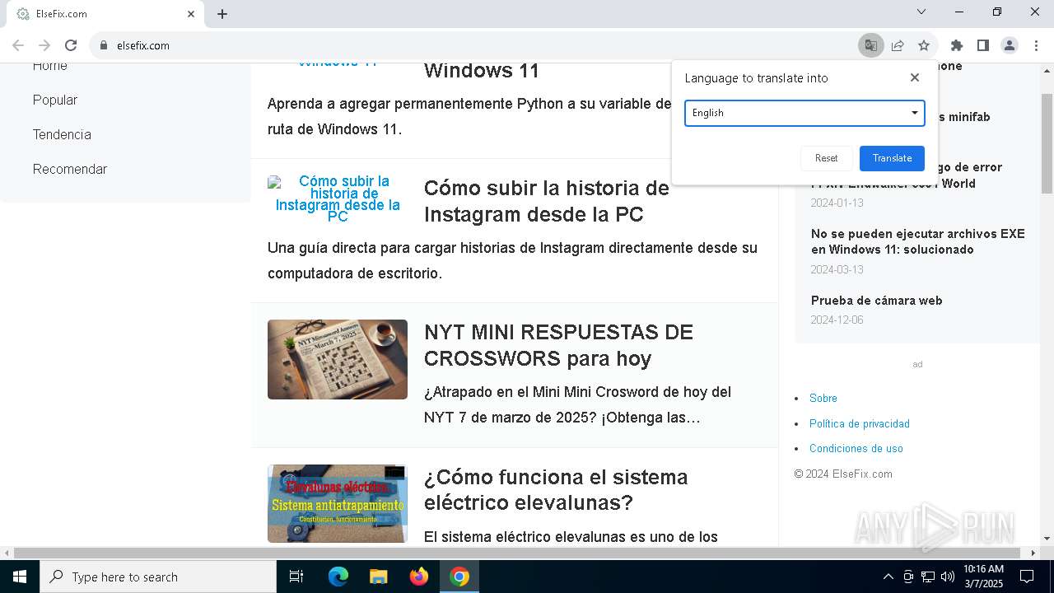This screenshot has width=1054, height=593.
Task: Open the Windows Start menu
Action: coord(20,577)
